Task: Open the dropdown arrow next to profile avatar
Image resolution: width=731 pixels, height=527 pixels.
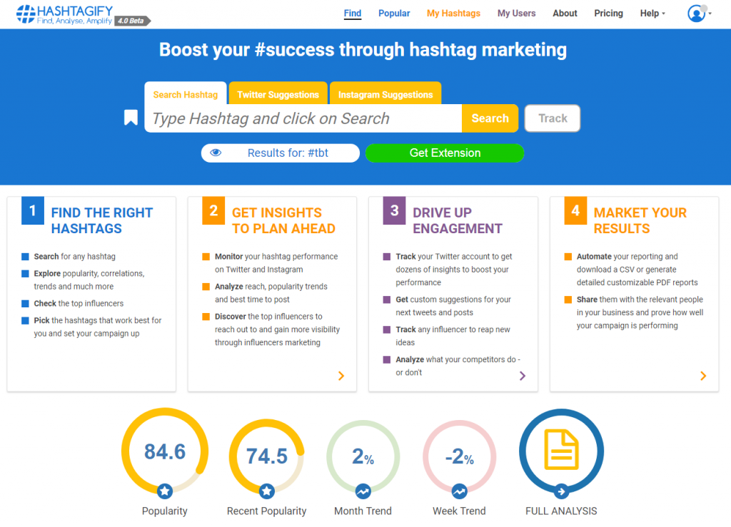Action: 710,14
